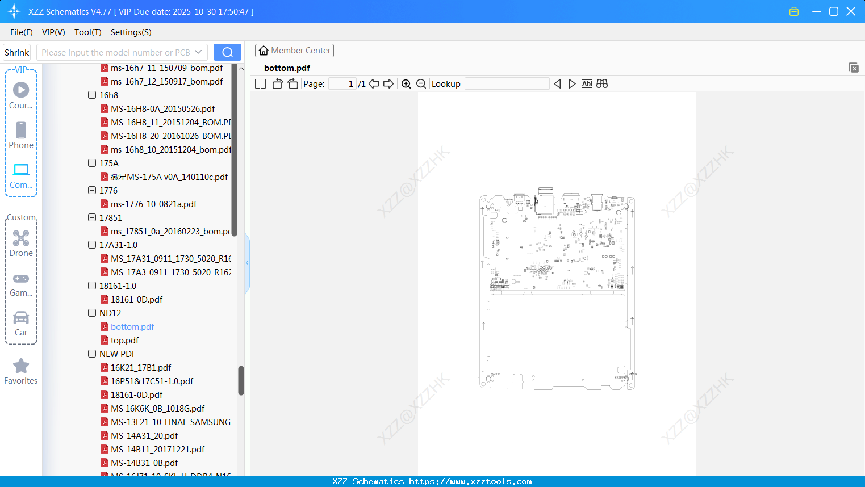Open the Settings(S) menu

[131, 32]
